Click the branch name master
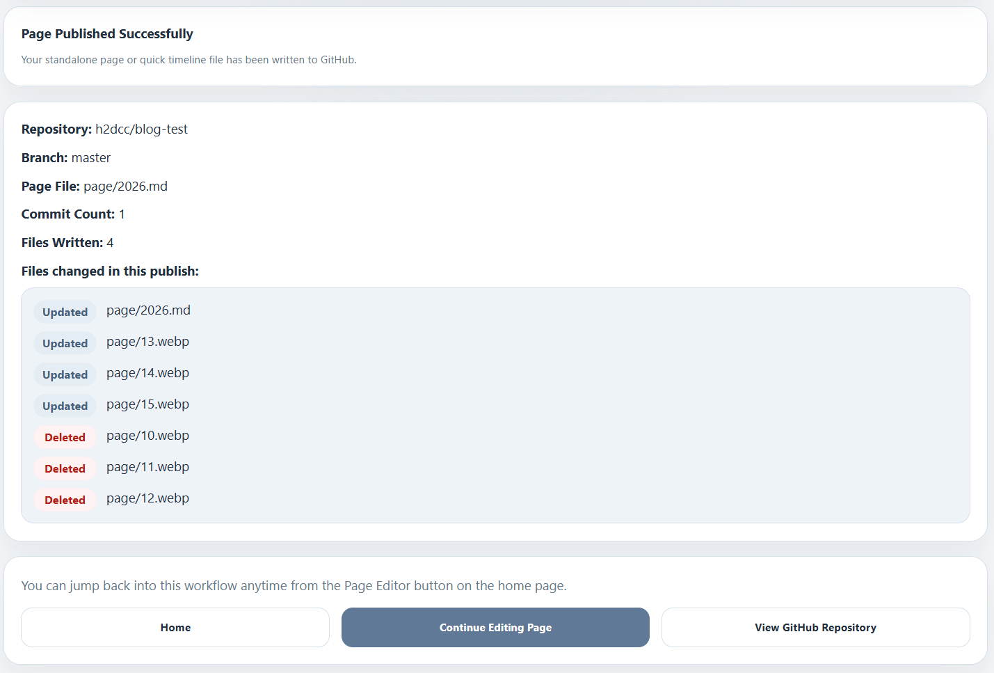This screenshot has height=673, width=994. pos(90,158)
